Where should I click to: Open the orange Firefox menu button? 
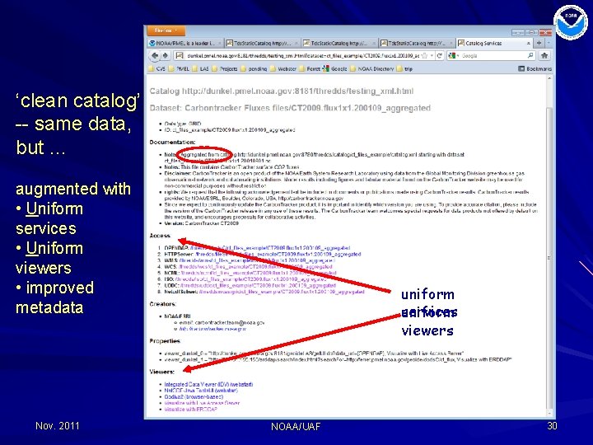(x=166, y=30)
